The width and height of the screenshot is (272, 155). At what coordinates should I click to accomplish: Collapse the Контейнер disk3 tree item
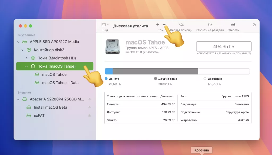click(x=22, y=50)
